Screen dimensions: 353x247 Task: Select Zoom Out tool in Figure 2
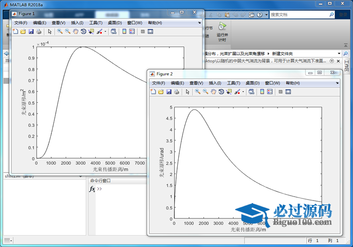(x=205, y=92)
